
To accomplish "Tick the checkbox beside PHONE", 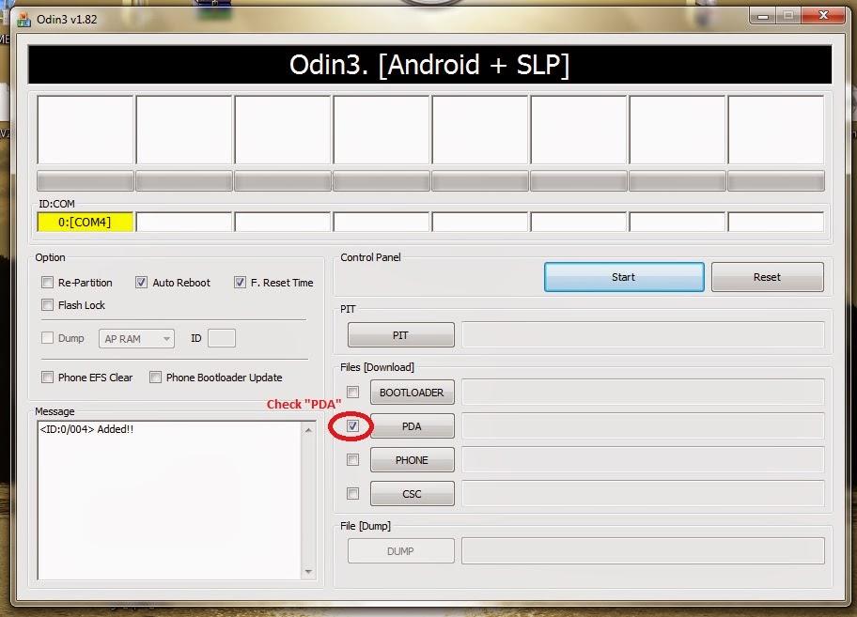I will tap(353, 460).
